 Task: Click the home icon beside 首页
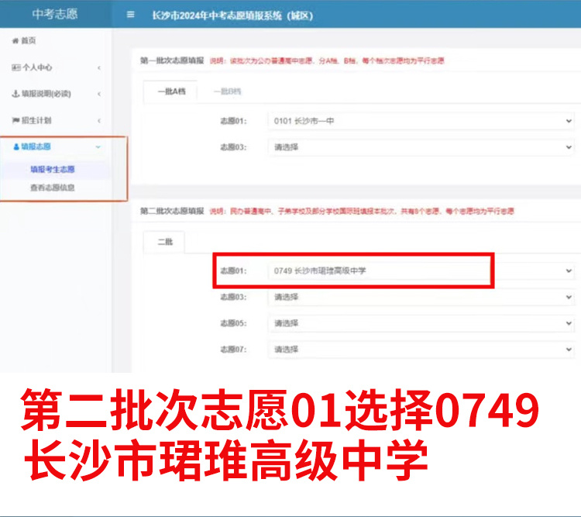(x=15, y=40)
